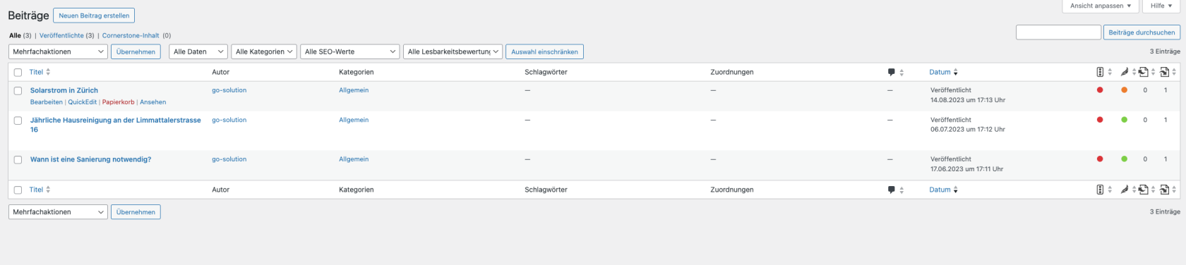Expand Ansicht anpassen panel
The image size is (1186, 265).
click(1101, 6)
